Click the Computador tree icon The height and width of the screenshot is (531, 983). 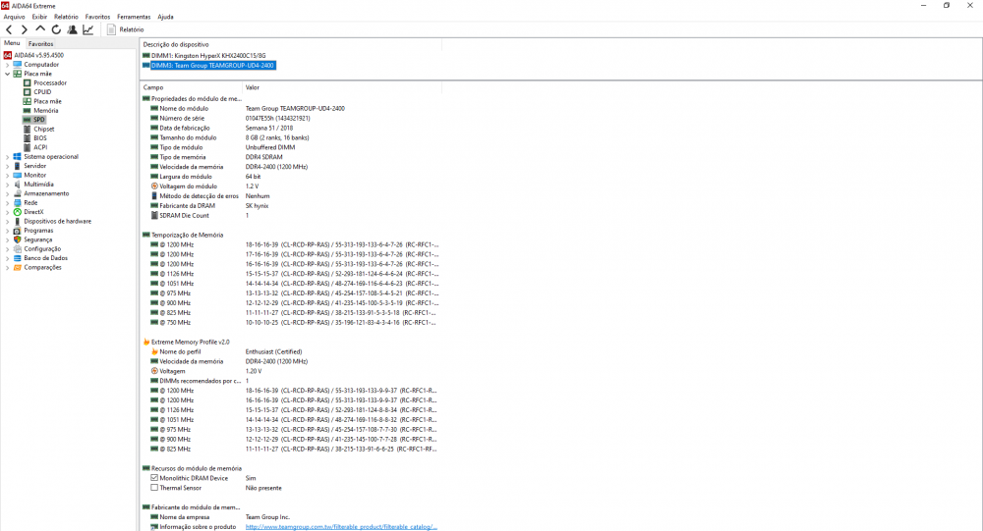click(17, 65)
